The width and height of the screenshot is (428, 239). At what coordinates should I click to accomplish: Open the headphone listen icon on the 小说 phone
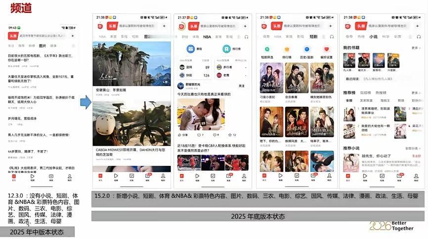pyautogui.click(x=419, y=37)
